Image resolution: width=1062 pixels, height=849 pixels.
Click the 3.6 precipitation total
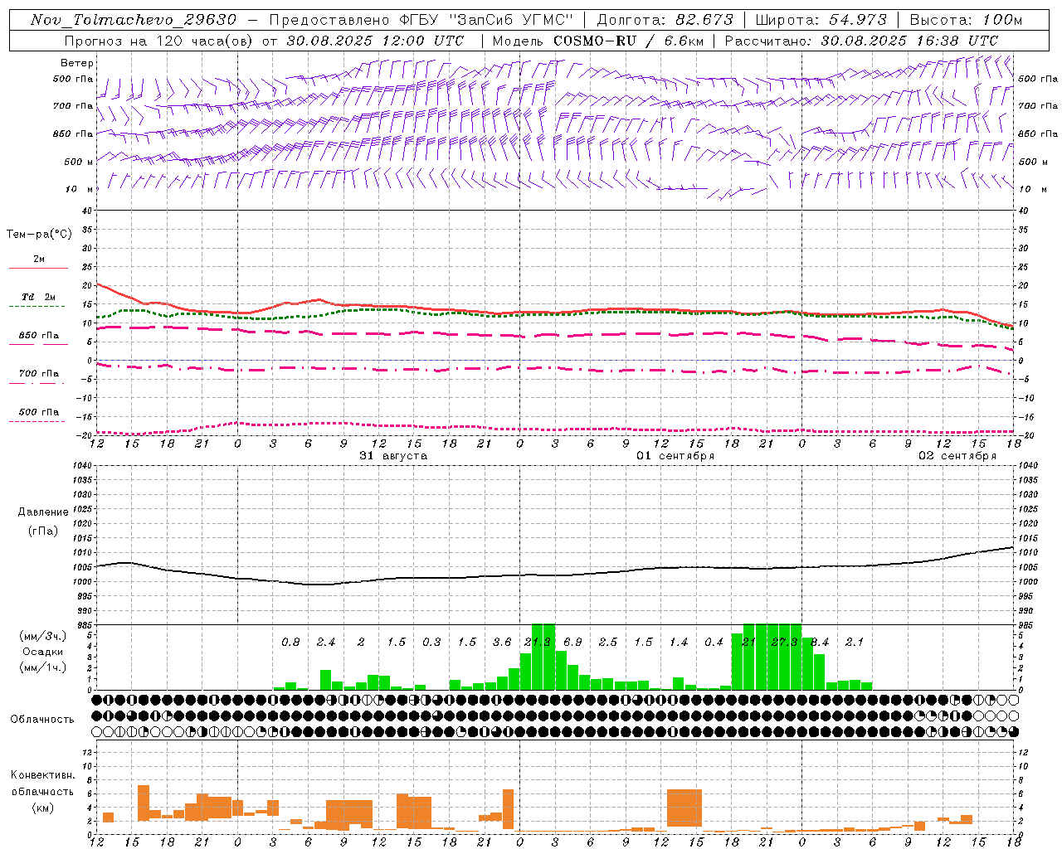point(502,643)
